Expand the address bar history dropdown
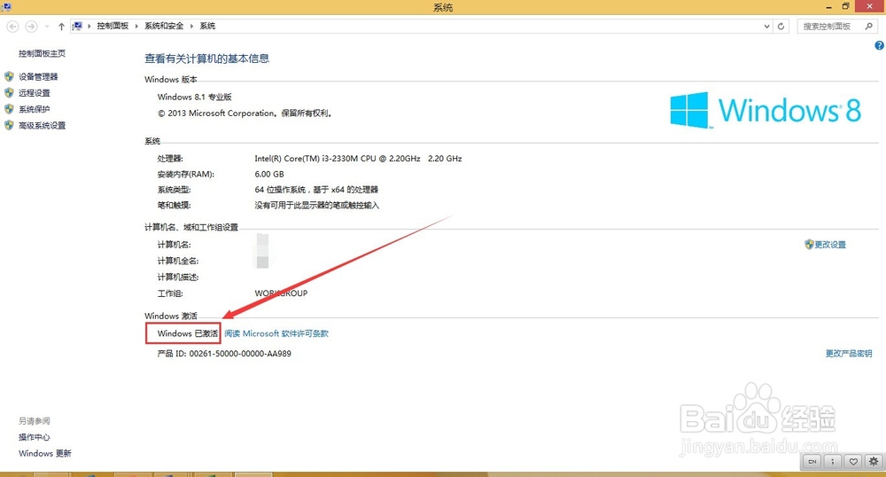 tap(766, 26)
